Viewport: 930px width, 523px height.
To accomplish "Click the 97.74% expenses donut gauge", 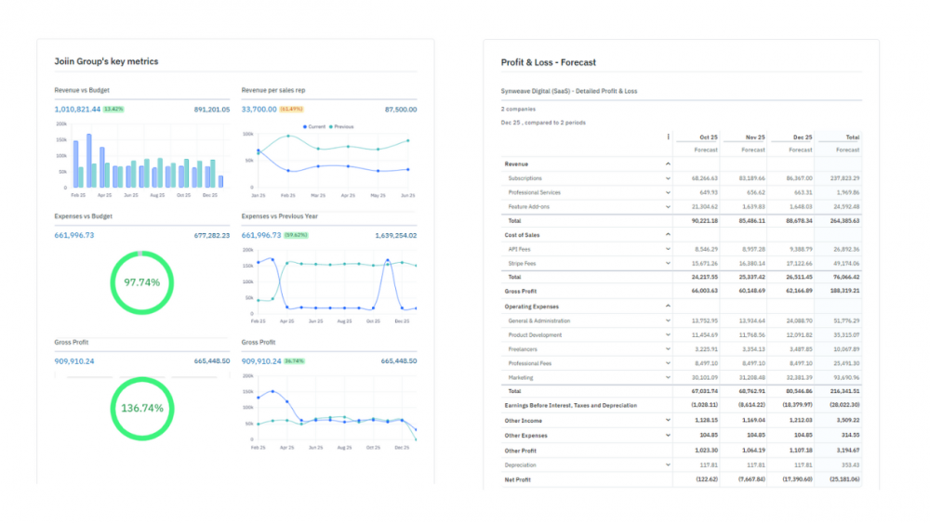I will pos(142,282).
